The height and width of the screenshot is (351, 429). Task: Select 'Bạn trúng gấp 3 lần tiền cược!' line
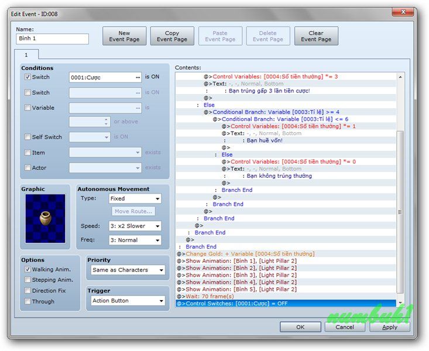point(286,91)
